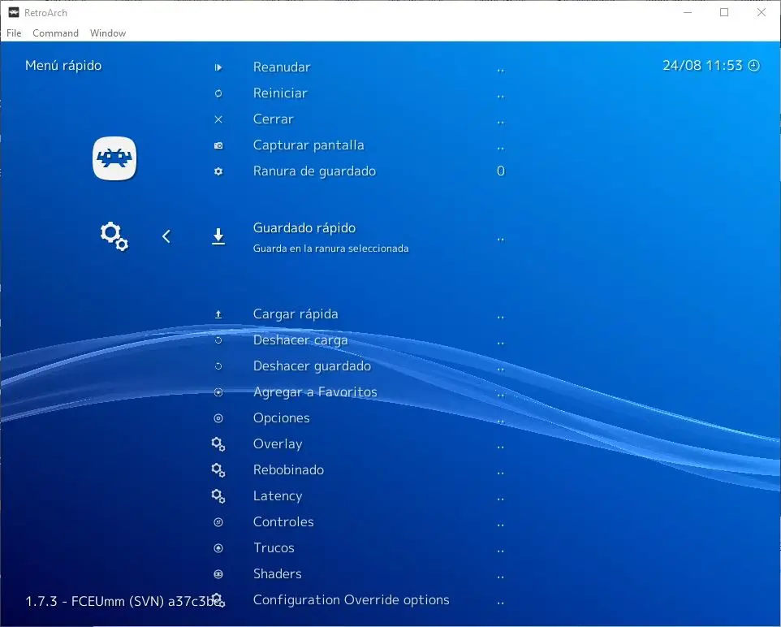
Task: Click the circle icon beside Opciones
Action: coord(218,418)
